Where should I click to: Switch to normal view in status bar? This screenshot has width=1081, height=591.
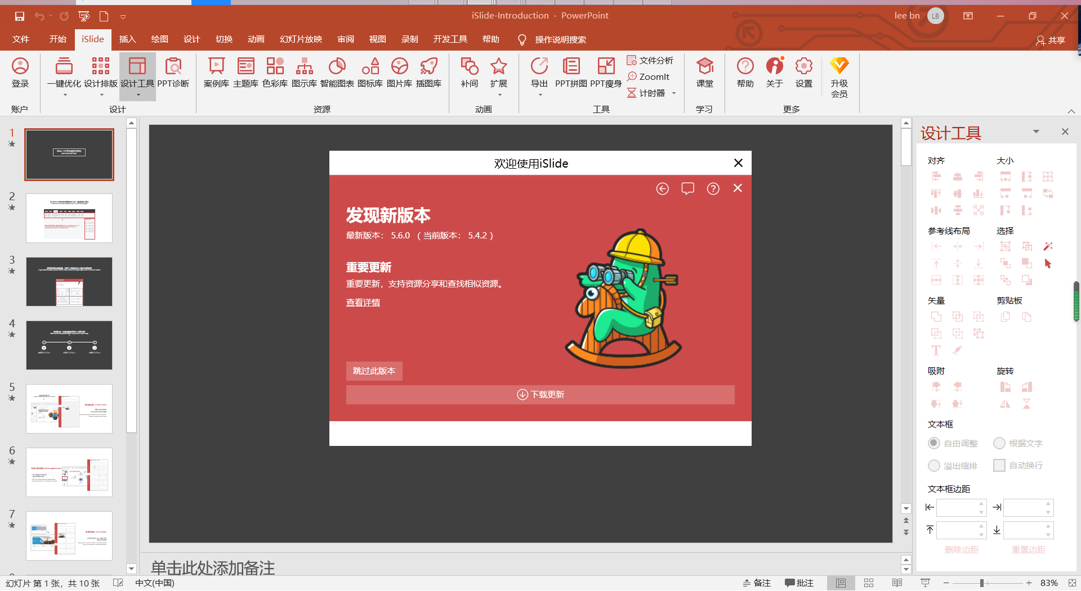click(x=841, y=583)
